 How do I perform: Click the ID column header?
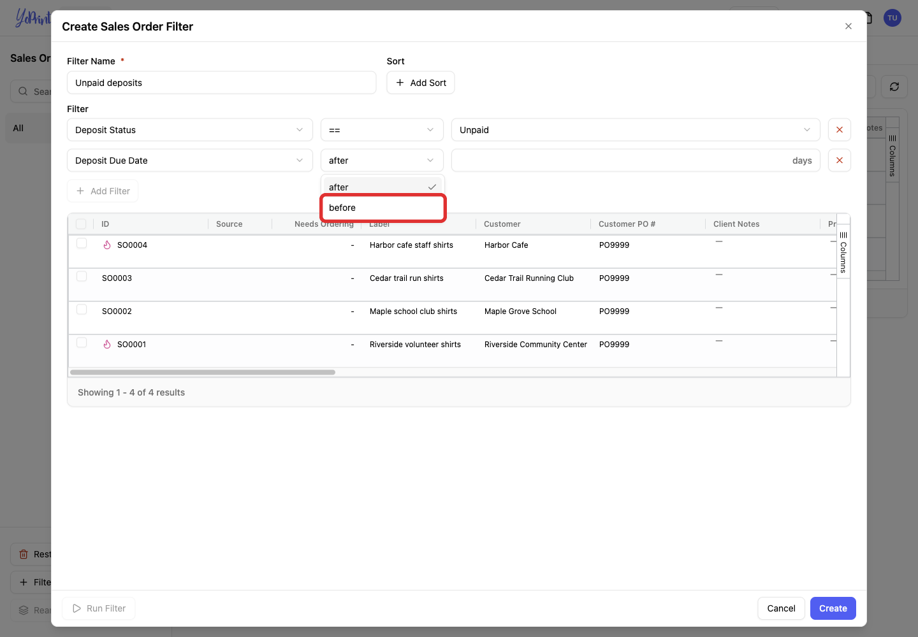click(x=105, y=224)
